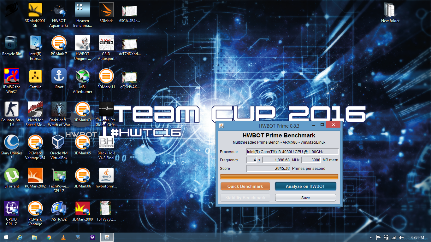
Task: Open File Explorer from taskbar
Action: 34,237
